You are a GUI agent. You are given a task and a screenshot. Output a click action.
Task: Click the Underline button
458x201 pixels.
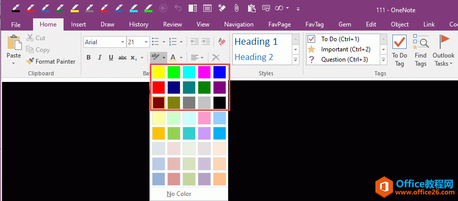coord(111,58)
